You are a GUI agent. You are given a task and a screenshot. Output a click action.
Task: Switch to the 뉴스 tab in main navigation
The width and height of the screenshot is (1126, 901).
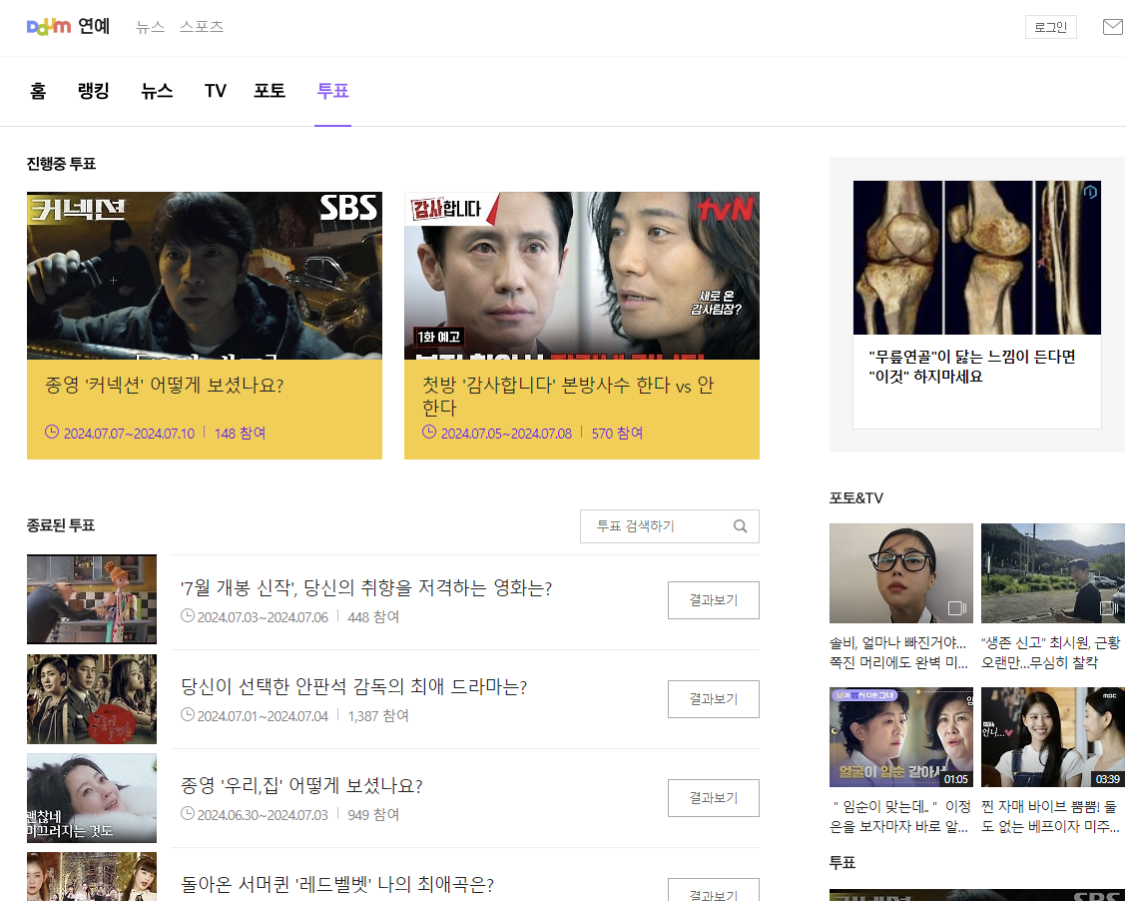[157, 91]
